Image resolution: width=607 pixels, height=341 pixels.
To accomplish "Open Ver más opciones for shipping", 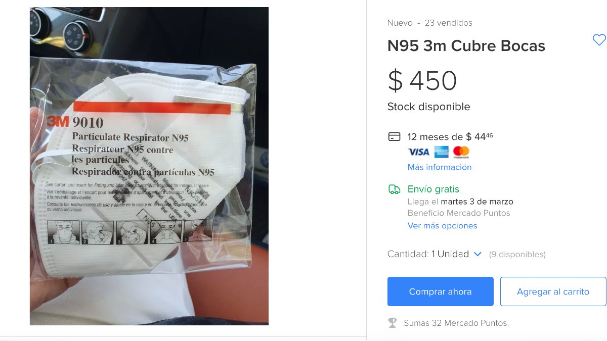I will pos(443,226).
